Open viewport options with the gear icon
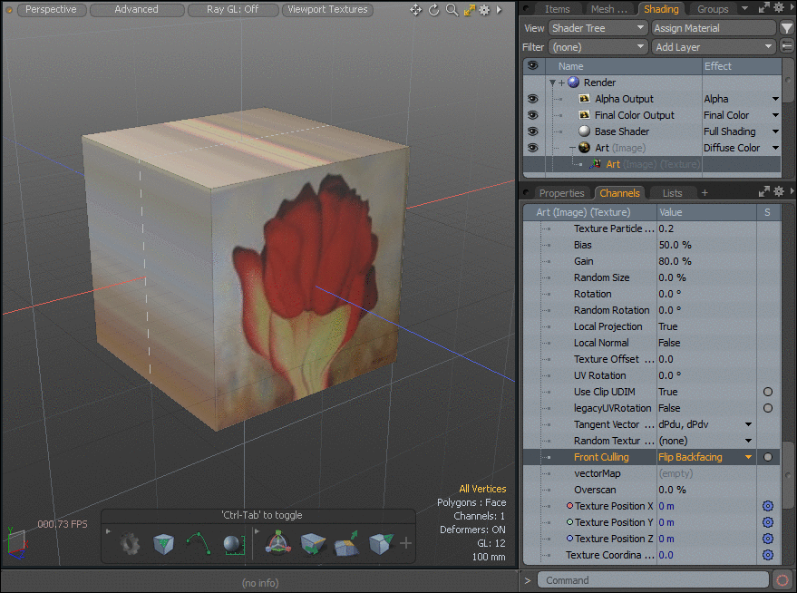Viewport: 797px width, 593px height. [484, 10]
